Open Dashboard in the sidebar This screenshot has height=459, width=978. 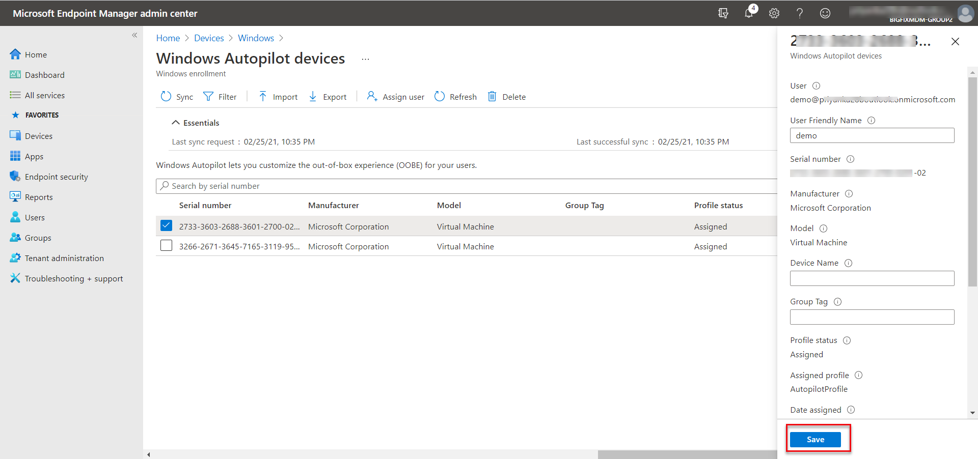click(45, 75)
